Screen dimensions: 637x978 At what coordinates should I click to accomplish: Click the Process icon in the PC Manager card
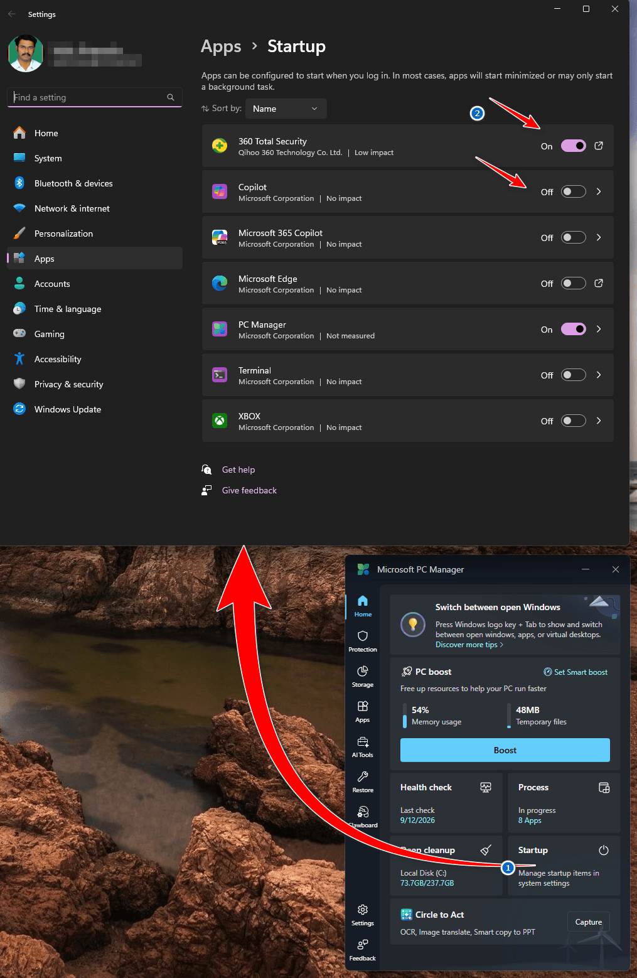click(604, 787)
